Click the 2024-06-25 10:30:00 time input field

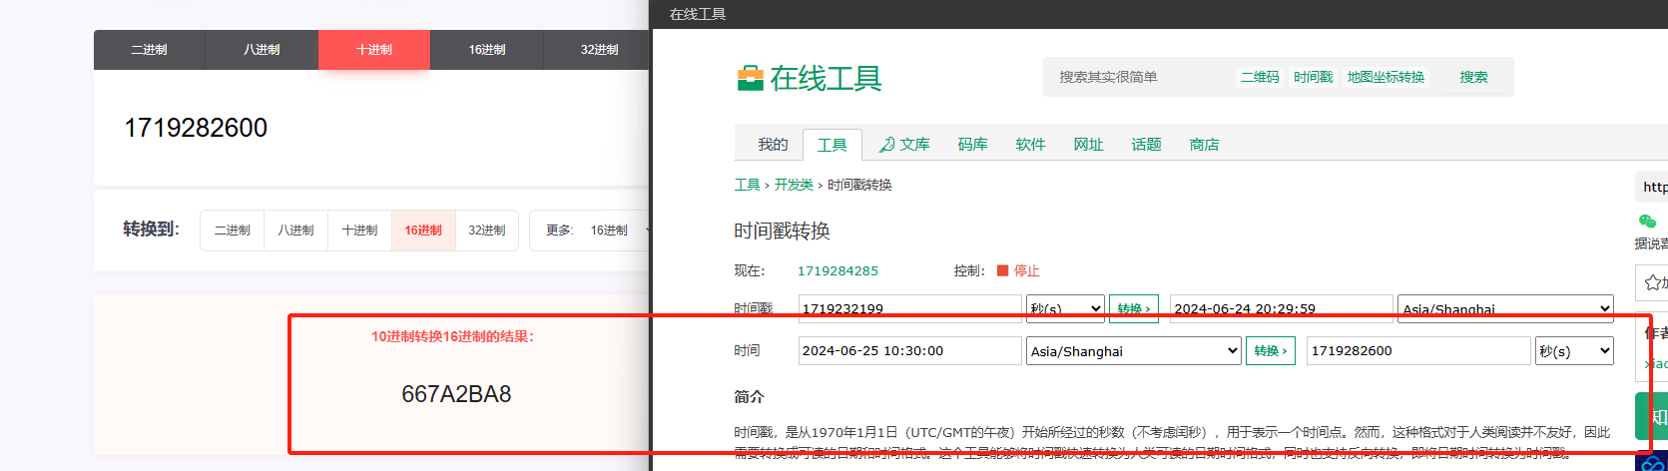(909, 351)
